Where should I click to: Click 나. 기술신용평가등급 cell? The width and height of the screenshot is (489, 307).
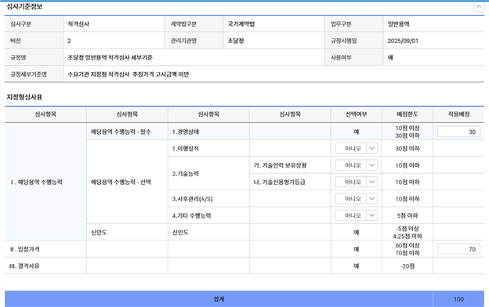[290, 182]
